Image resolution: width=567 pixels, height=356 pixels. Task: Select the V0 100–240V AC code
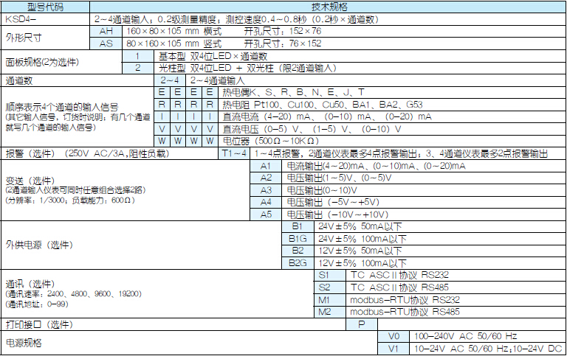coord(393,335)
